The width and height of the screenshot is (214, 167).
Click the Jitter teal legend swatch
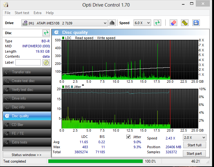(72, 87)
